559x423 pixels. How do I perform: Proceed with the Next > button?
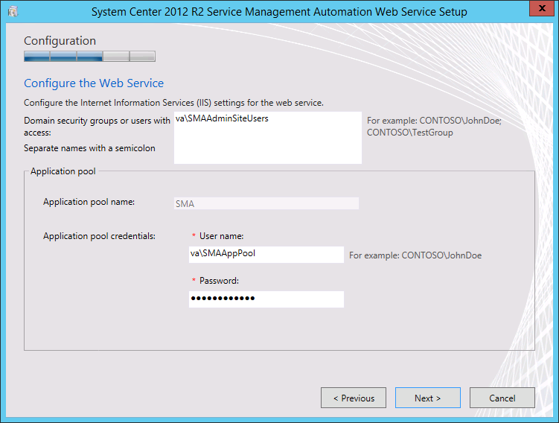[427, 398]
